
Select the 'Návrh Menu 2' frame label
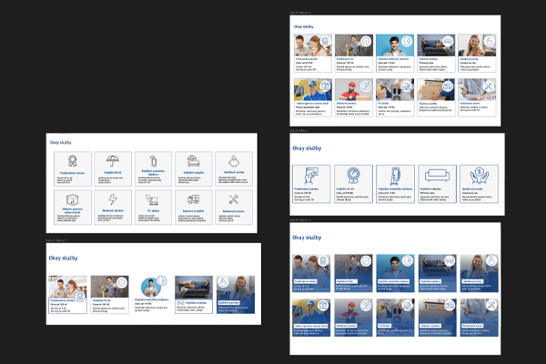[x=56, y=240]
